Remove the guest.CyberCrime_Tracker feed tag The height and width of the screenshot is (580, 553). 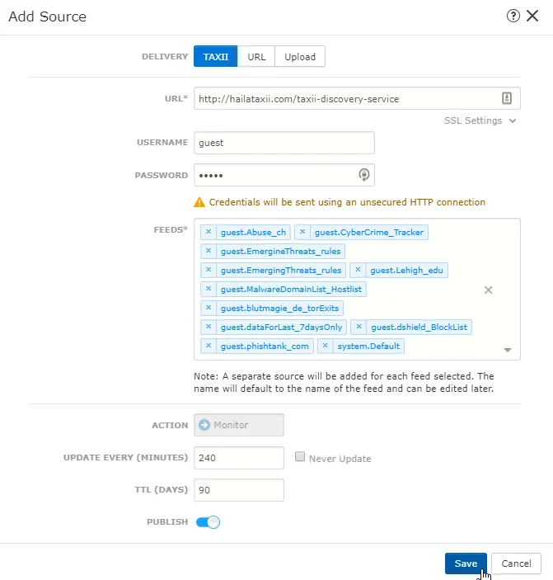302,232
